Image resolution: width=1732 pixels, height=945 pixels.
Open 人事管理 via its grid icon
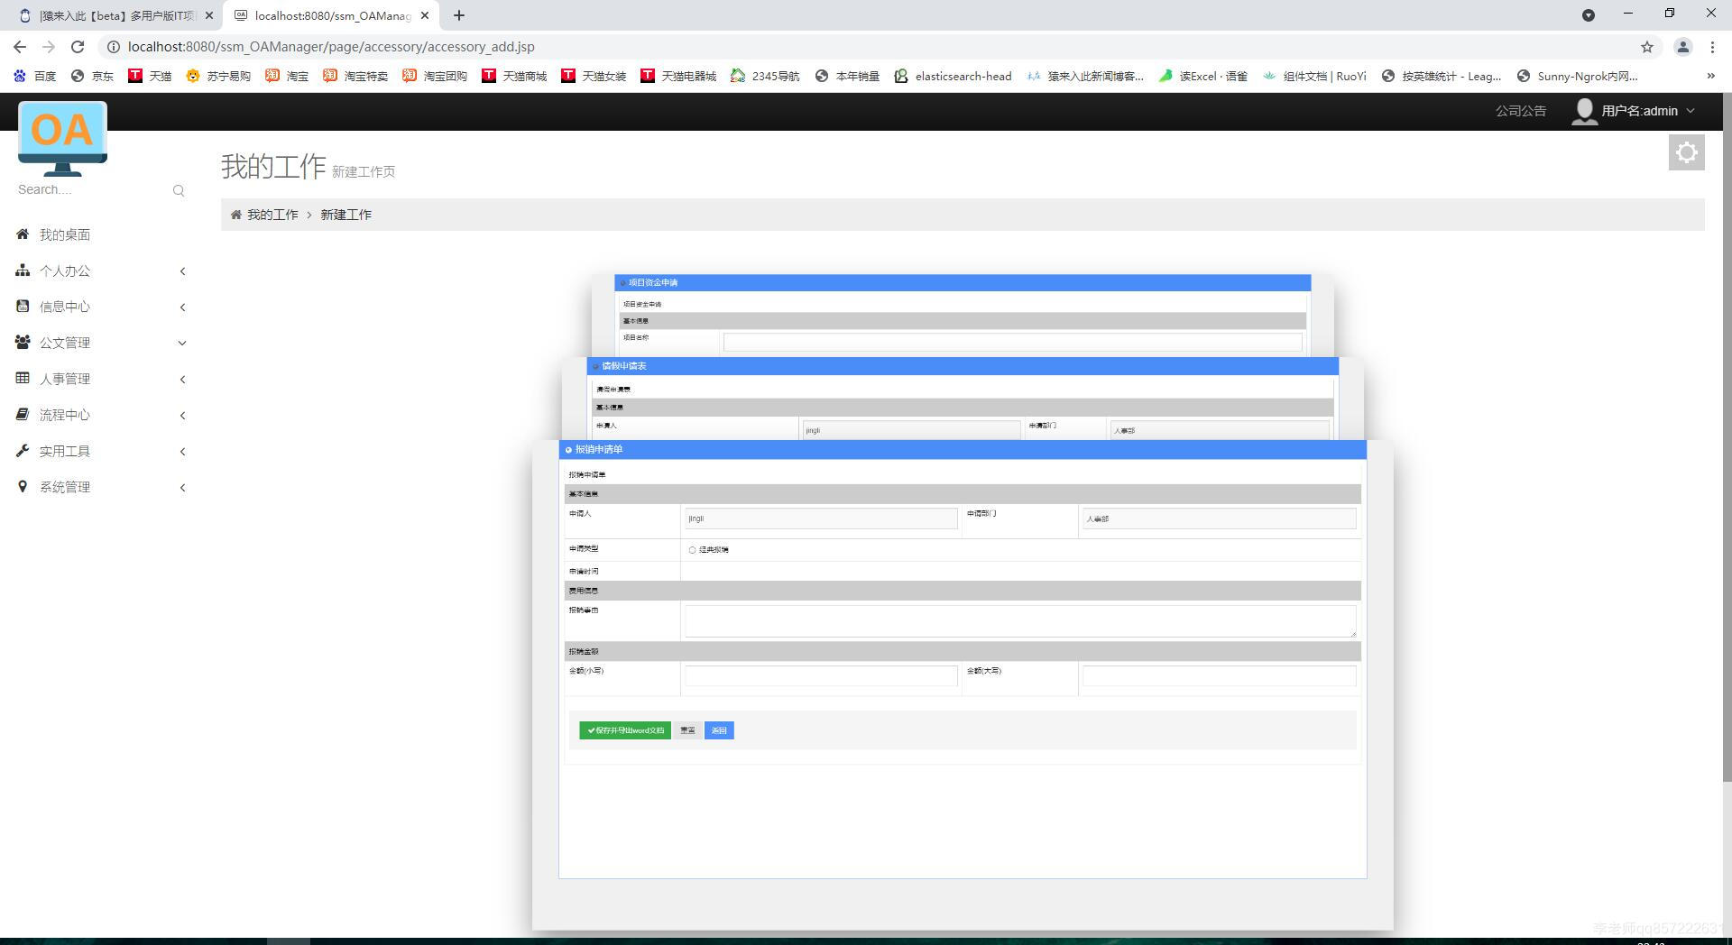(x=23, y=379)
